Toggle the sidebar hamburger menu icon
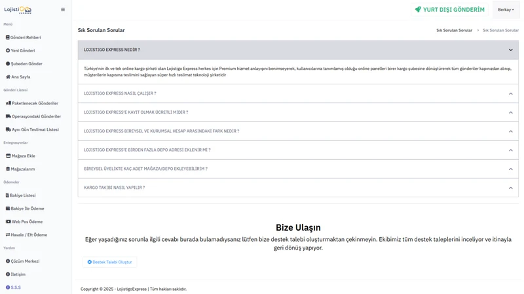 [63, 10]
